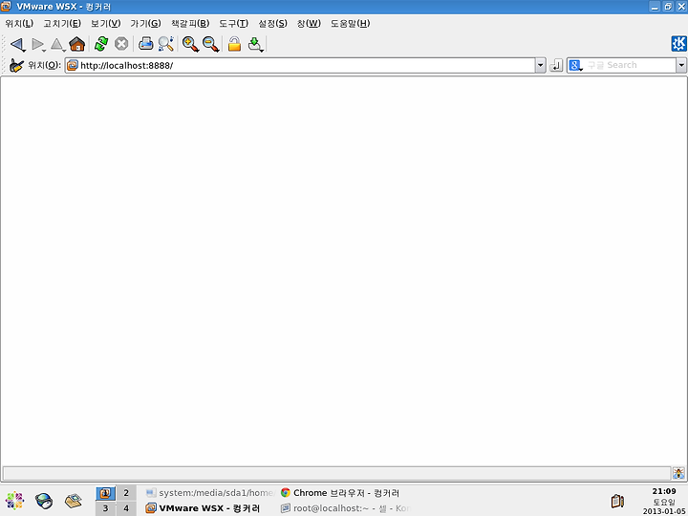
Task: Click the Security padlock icon
Action: pyautogui.click(x=235, y=44)
